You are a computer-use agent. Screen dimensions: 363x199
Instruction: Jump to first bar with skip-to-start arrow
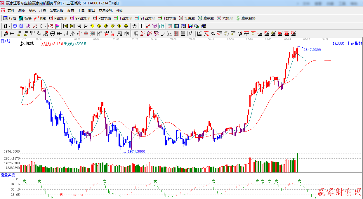pyautogui.click(x=65, y=26)
